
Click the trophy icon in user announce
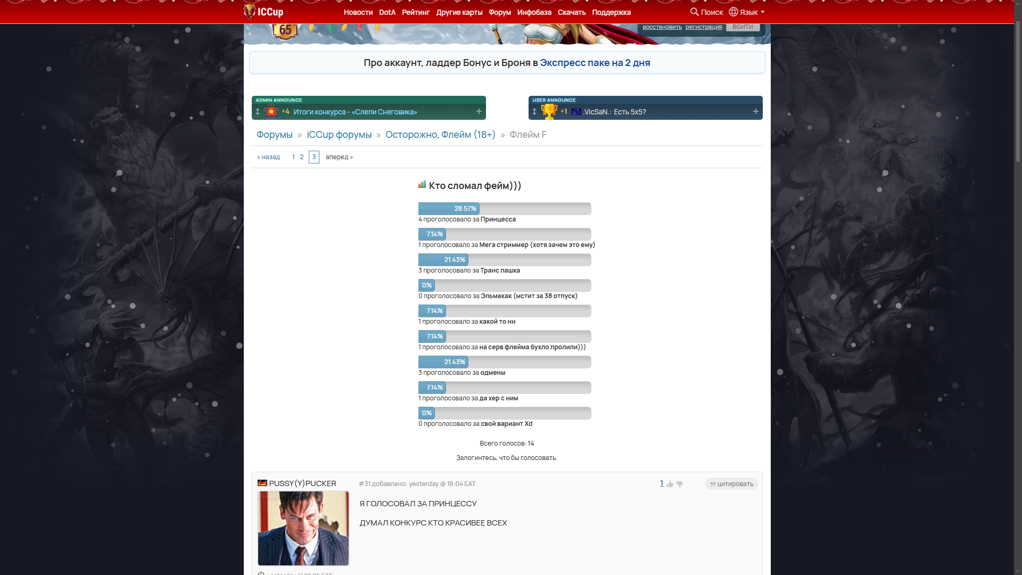click(x=548, y=111)
